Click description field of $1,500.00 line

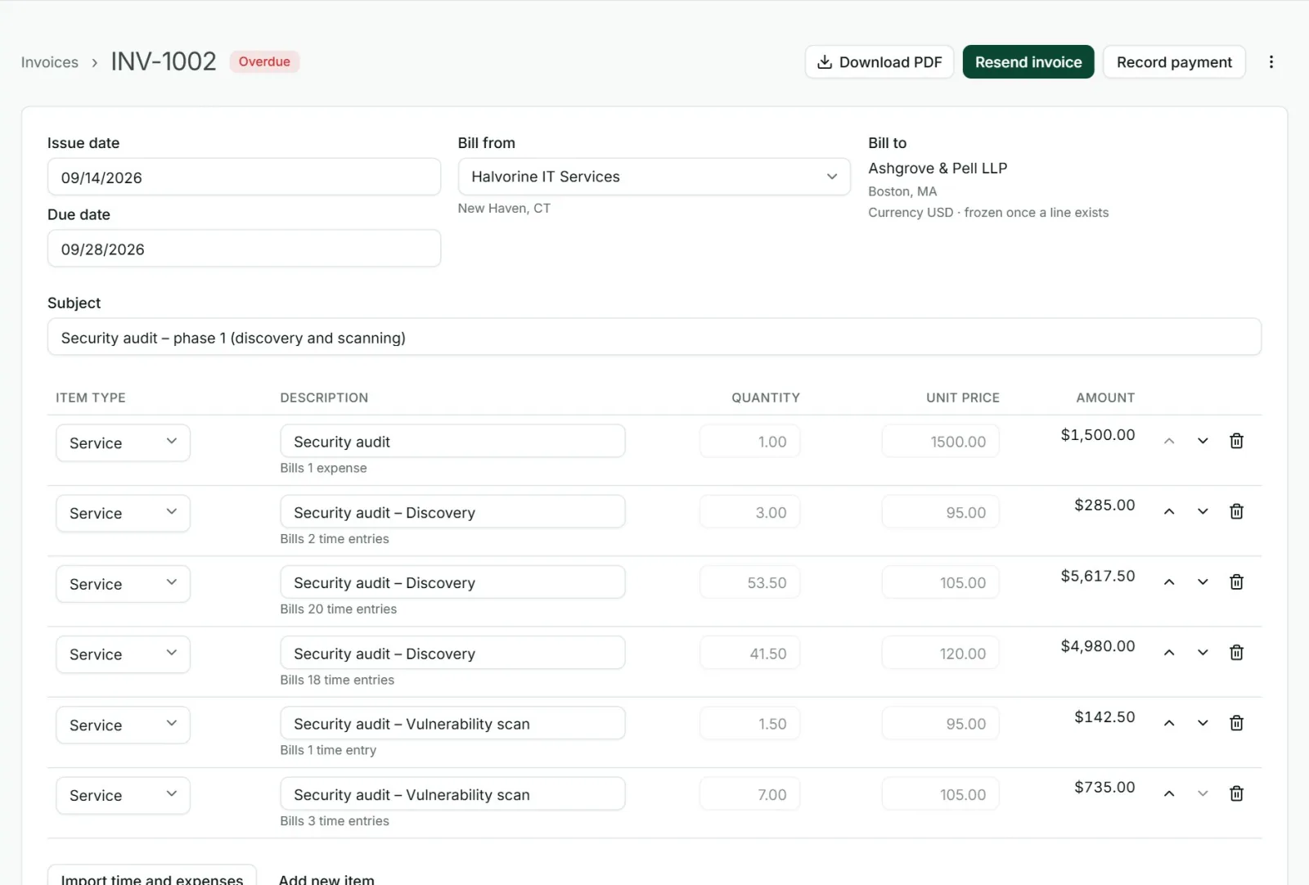tap(452, 441)
